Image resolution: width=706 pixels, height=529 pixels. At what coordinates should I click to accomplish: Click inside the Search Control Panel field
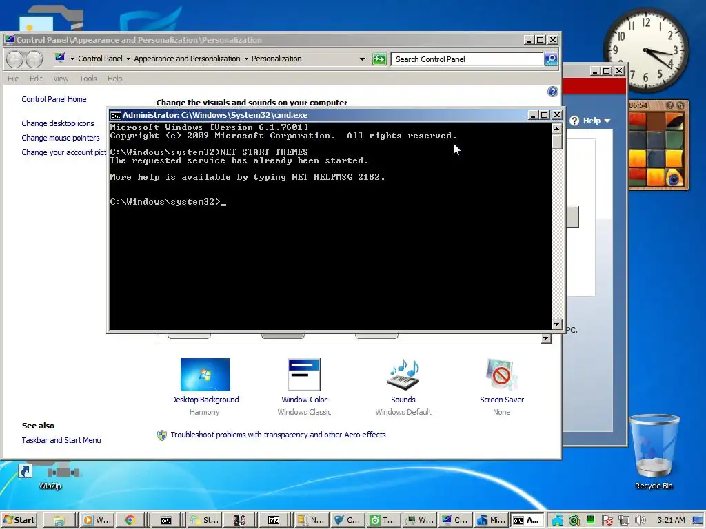[x=467, y=59]
